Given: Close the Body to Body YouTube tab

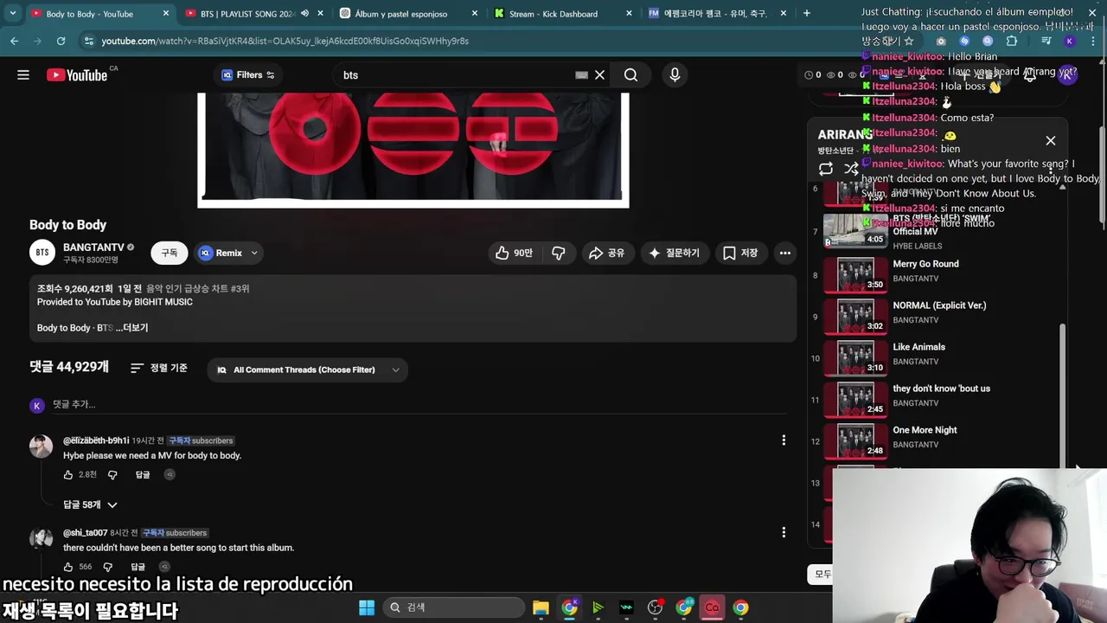Looking at the screenshot, I should [166, 13].
